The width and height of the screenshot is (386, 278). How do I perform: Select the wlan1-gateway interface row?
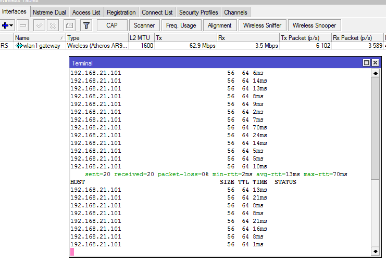point(192,46)
